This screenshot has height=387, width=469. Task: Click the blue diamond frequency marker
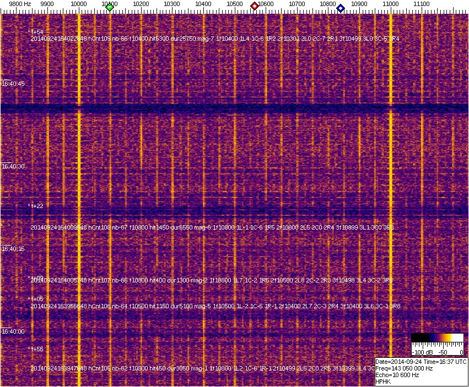click(x=341, y=8)
